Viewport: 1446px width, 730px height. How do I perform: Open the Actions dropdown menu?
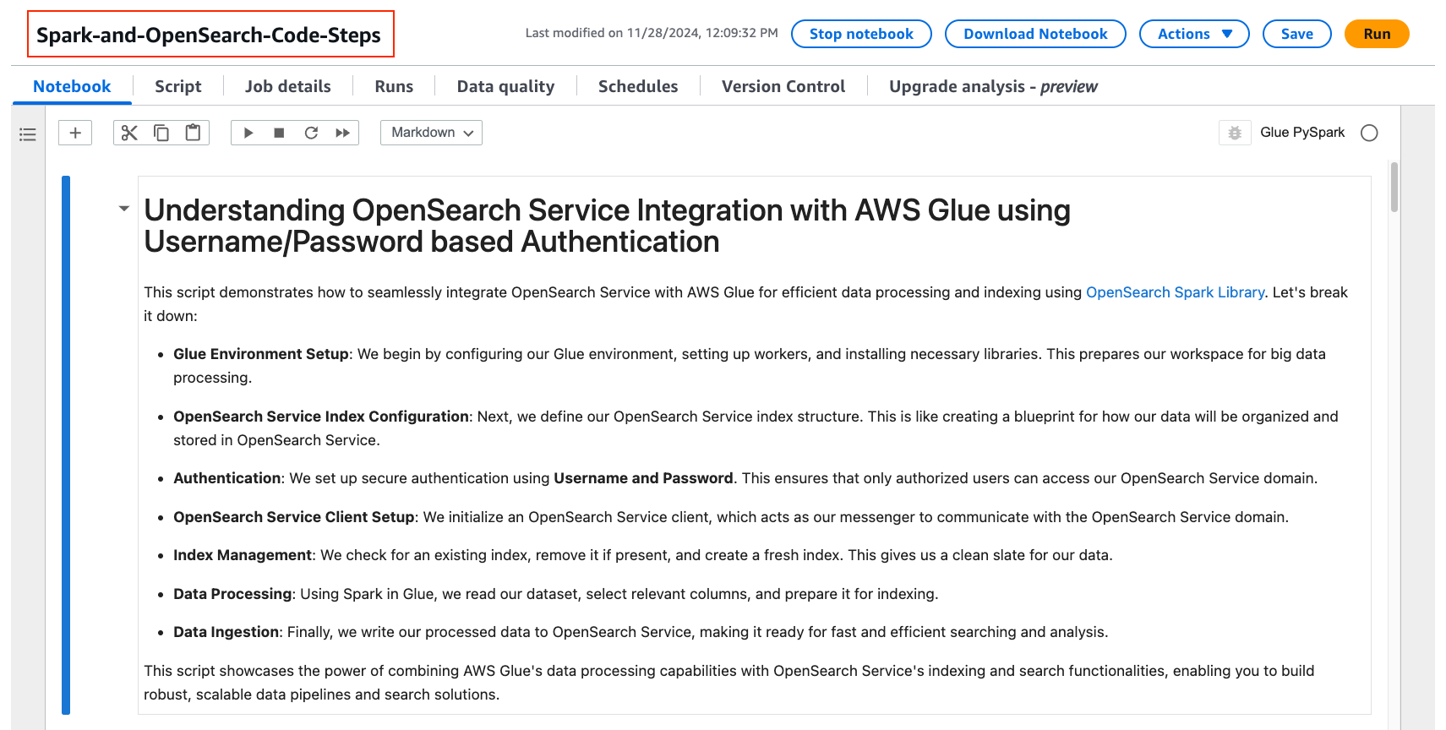tap(1194, 34)
